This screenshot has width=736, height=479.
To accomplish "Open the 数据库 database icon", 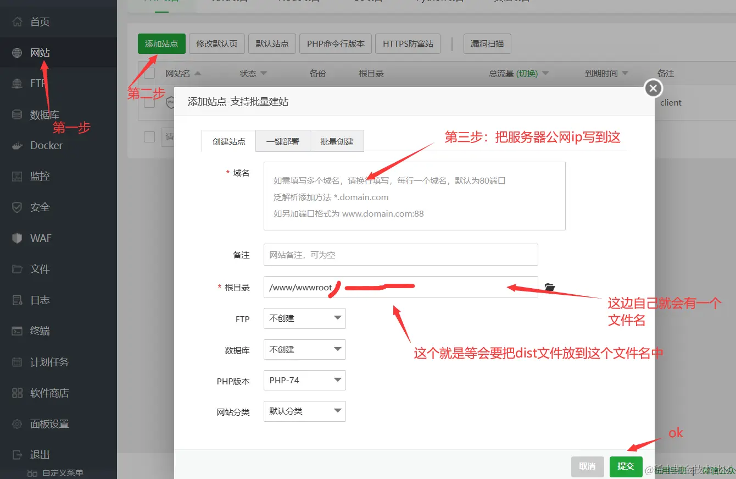I will point(18,115).
